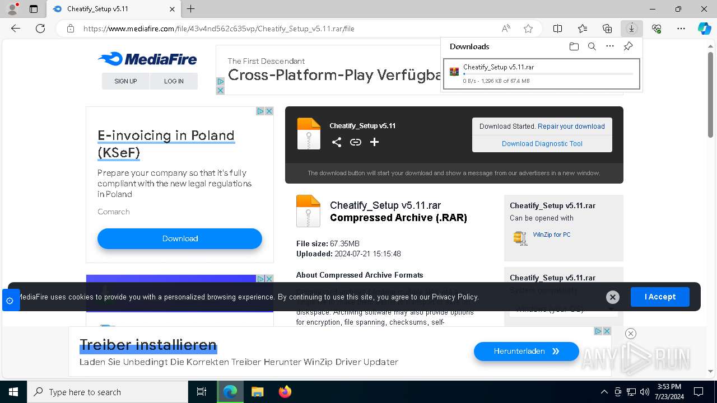
Task: Share Cheatify_Setup file icon
Action: 337,142
